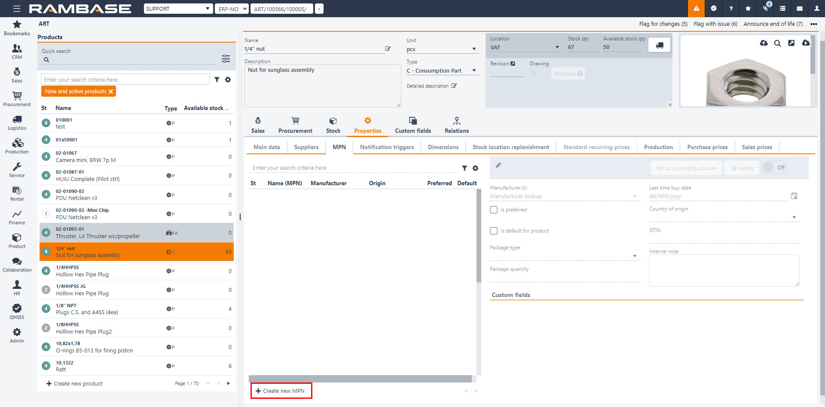The image size is (825, 407).
Task: Click the edit pencil icon beside Name
Action: coord(388,49)
